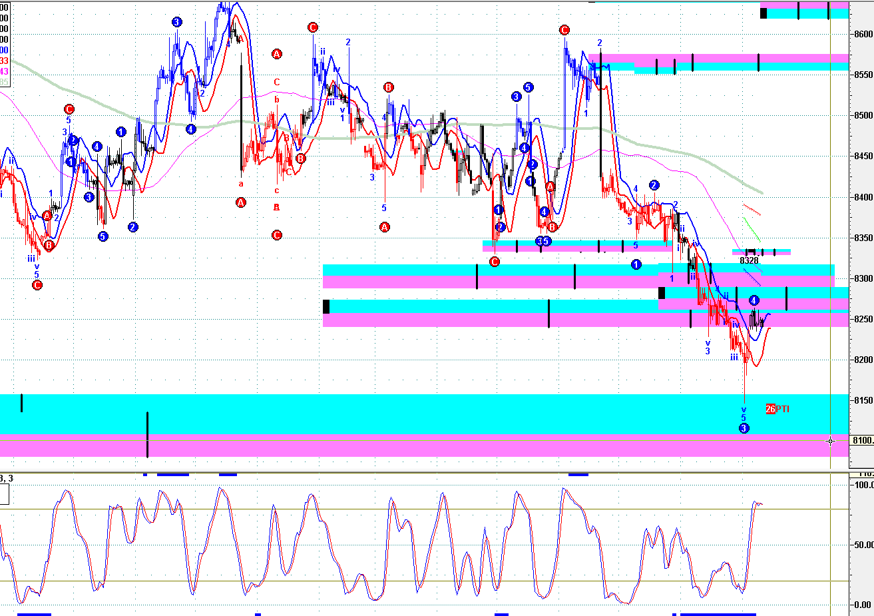Click the magenta 43 value in the data box
The height and width of the screenshot is (616, 874).
[x=4, y=71]
